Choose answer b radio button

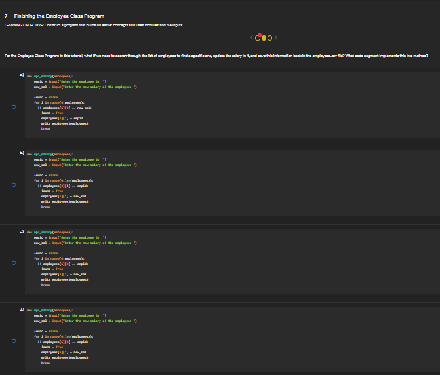point(14,185)
